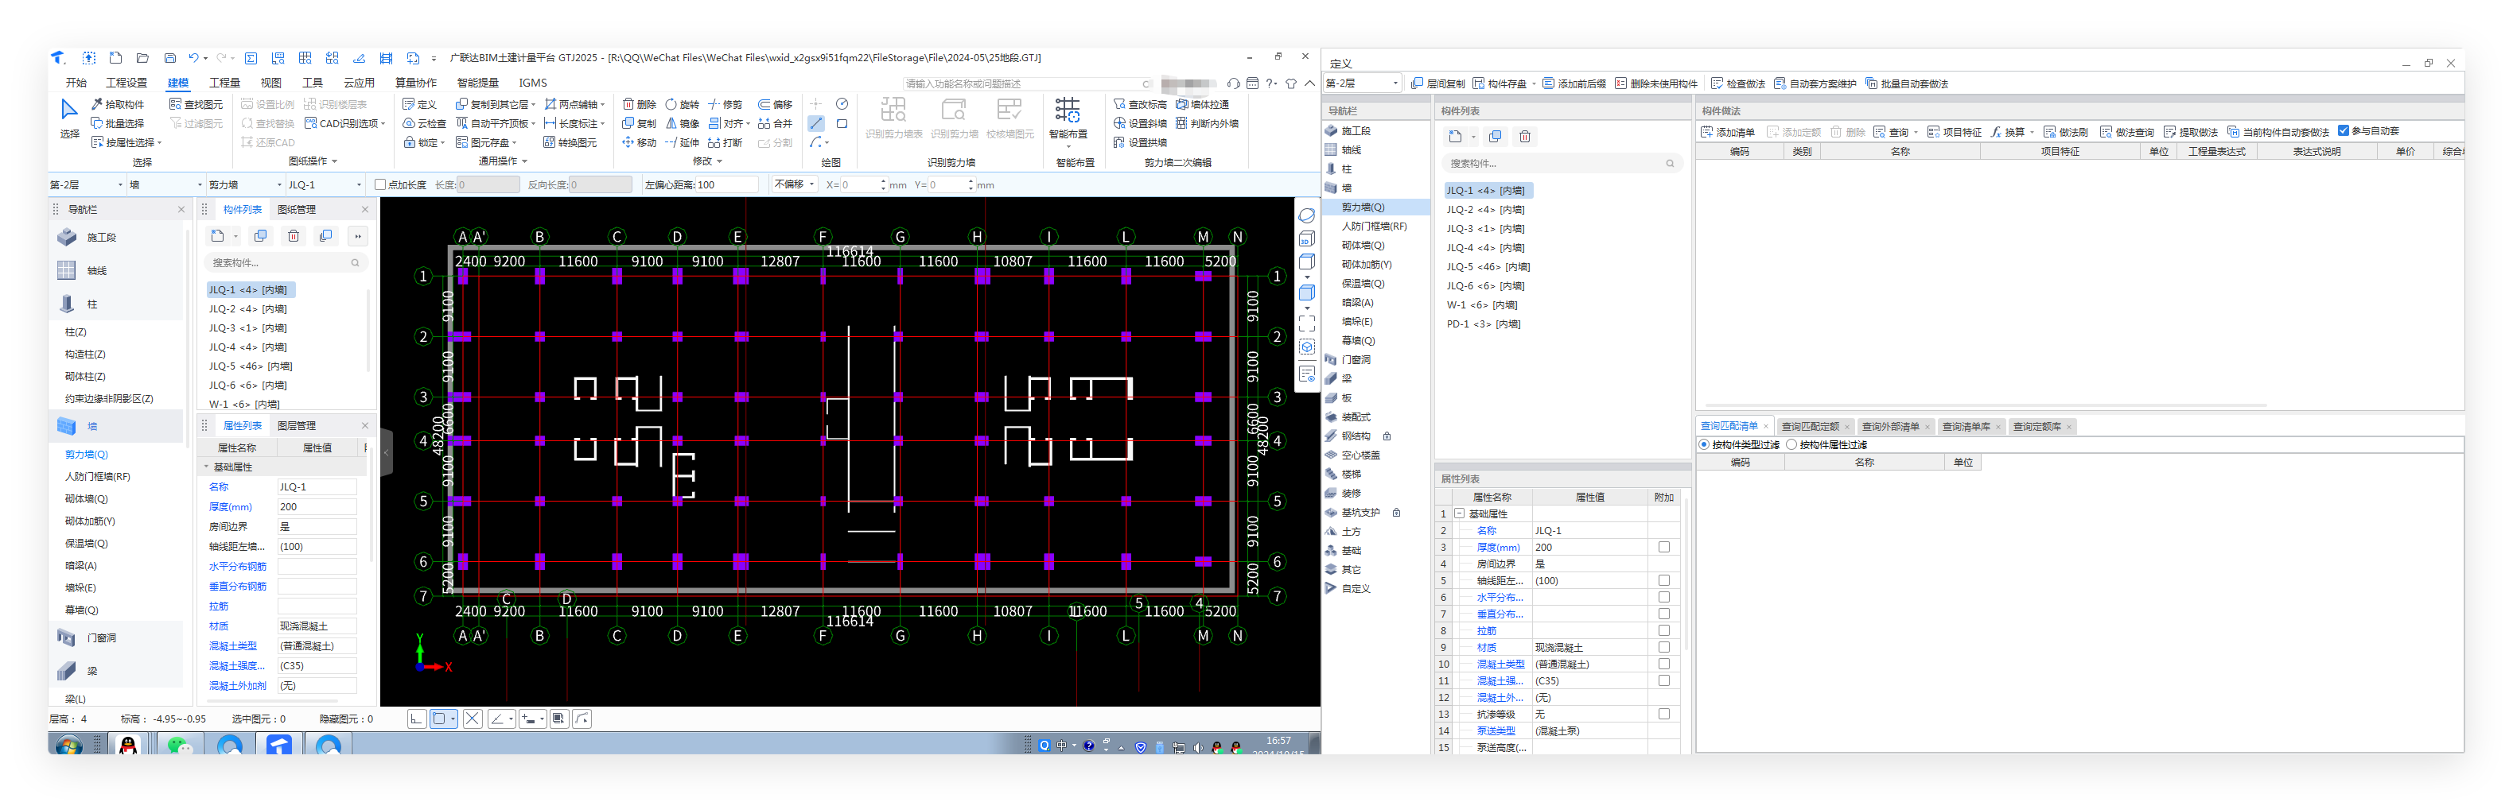The width and height of the screenshot is (2513, 802).
Task: Click the 镜像 mirror tool
Action: (x=682, y=124)
